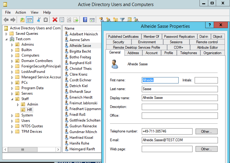
Task: Switch to the Security tab
Action: [118, 42]
